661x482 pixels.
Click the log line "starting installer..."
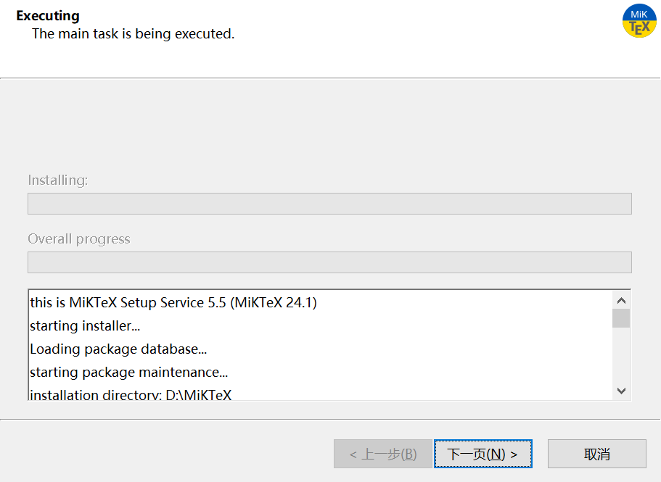[85, 326]
